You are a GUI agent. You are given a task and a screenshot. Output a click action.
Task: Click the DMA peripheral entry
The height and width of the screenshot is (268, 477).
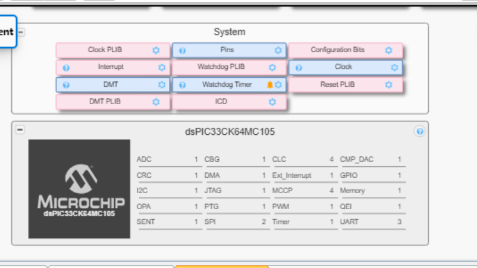236,175
